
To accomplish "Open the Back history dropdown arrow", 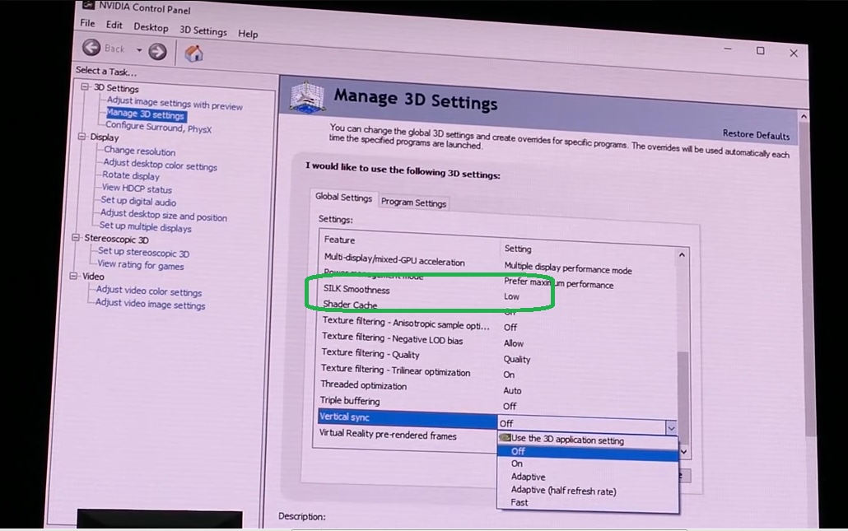I will point(139,49).
